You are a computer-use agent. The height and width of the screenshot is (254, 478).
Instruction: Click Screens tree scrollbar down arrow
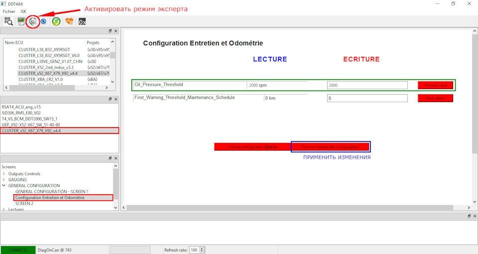(116, 208)
